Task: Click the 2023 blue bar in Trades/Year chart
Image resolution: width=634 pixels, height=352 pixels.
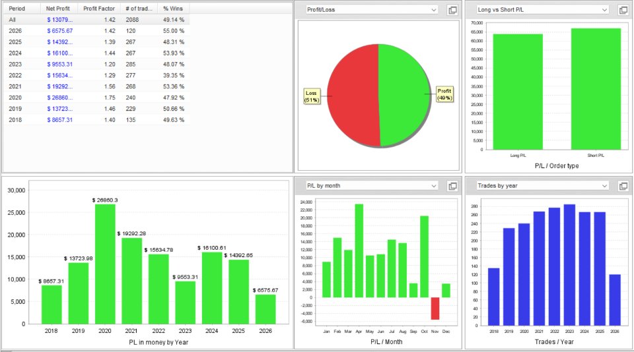Action: point(569,265)
